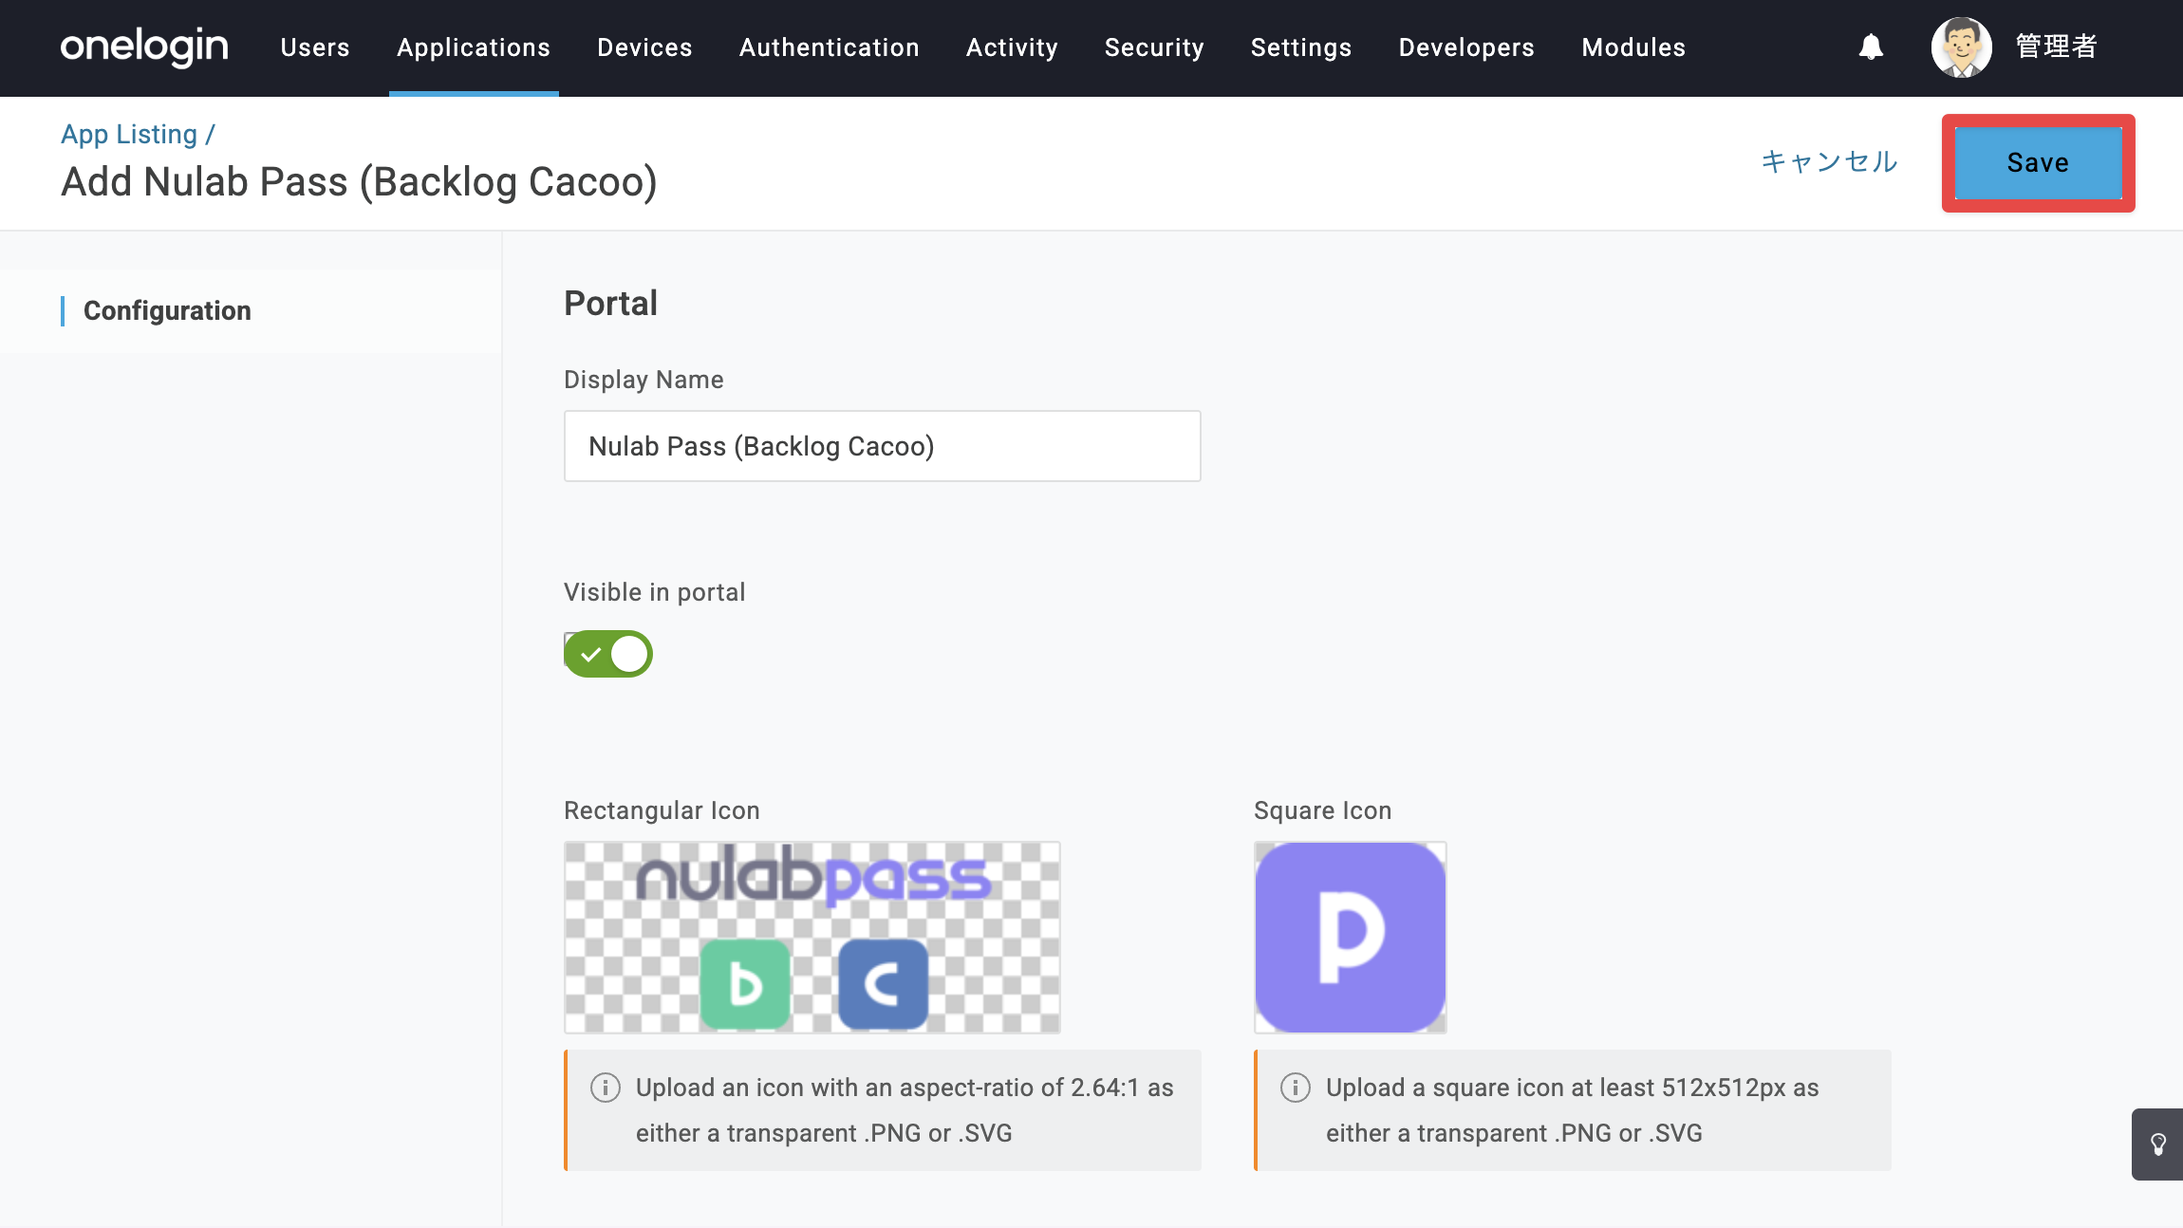Open the Activity menu
The height and width of the screenshot is (1228, 2183).
[x=1012, y=47]
